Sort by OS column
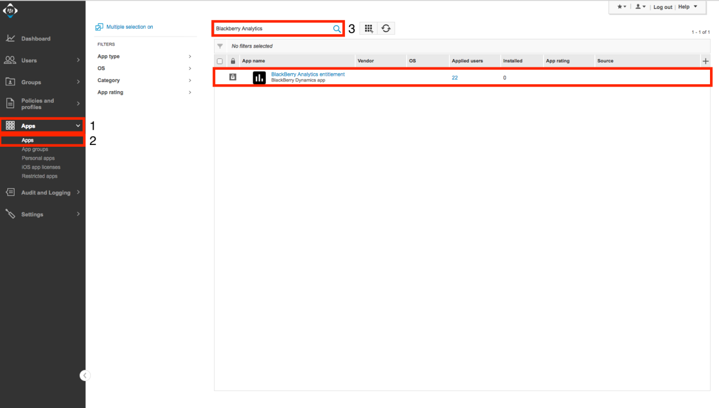719x408 pixels. tap(412, 61)
